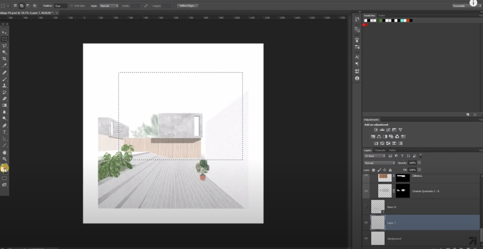Select the Eyedropper tool
This screenshot has width=483, height=249.
coord(4,65)
